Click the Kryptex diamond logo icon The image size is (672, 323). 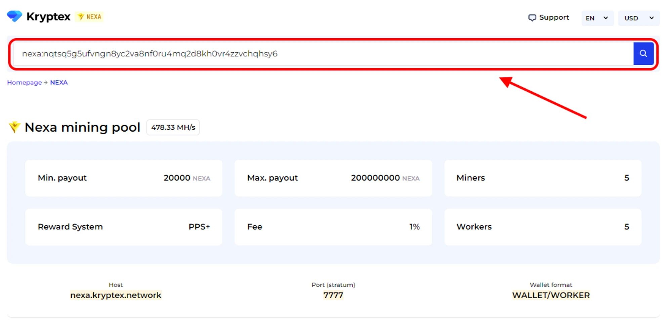[14, 16]
